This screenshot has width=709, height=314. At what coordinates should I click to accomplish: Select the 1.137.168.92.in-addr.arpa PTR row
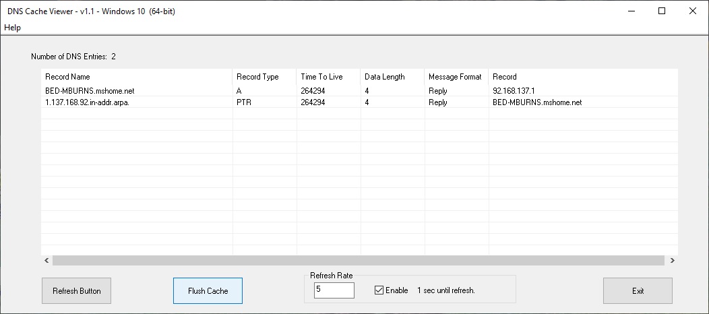pos(359,102)
